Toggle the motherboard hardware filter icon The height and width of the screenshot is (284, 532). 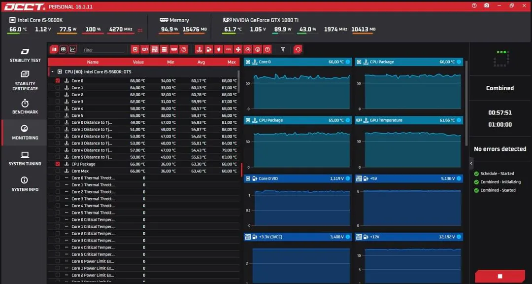155,50
